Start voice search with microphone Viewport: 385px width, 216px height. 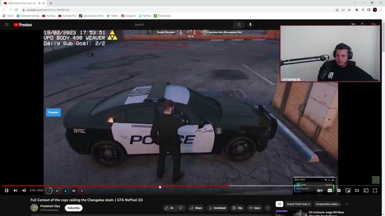click(x=250, y=25)
